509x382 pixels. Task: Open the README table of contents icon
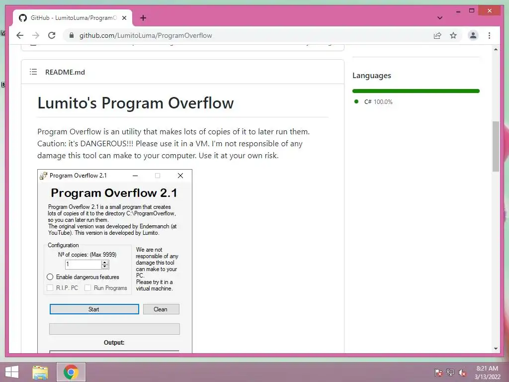click(x=33, y=72)
